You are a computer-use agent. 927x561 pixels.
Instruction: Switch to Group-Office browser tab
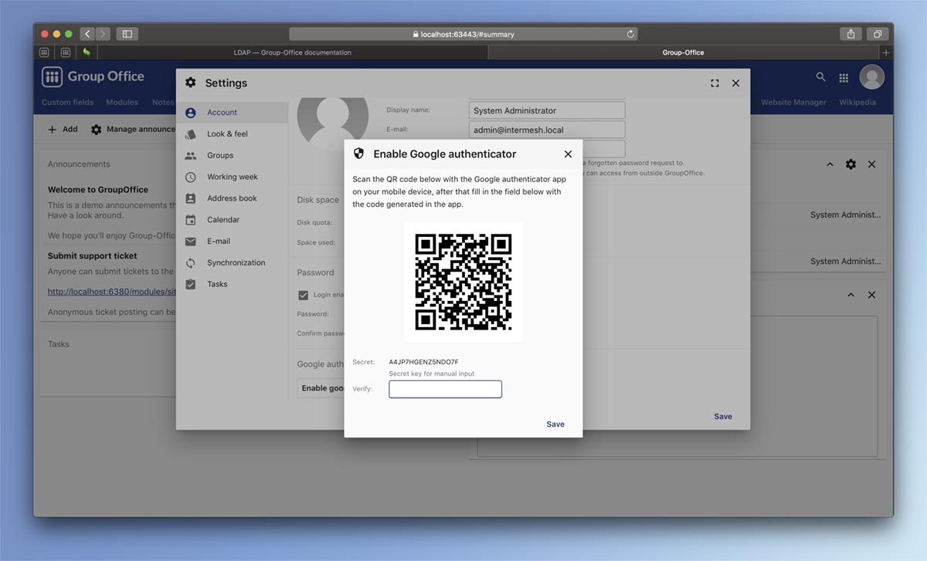coord(684,52)
